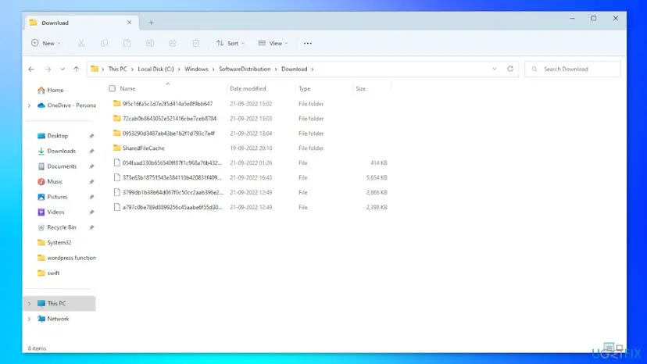The height and width of the screenshot is (364, 647).
Task: Select file starting with a797c0be789
Action: [x=167, y=207]
